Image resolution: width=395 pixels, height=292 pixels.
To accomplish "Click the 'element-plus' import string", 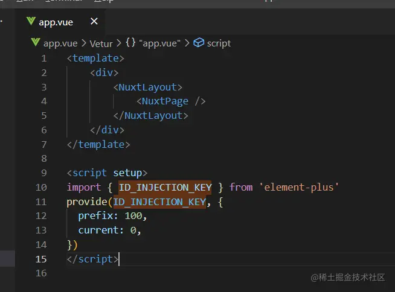I will [x=299, y=187].
